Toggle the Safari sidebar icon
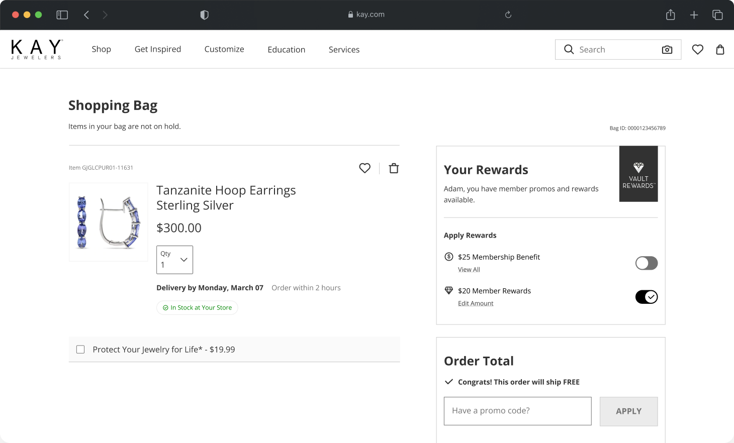Viewport: 734px width, 443px height. tap(62, 15)
